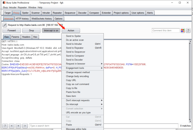Click the plus search options button

pyautogui.click(x=18, y=126)
